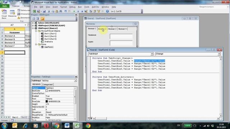The image size is (230, 129).
Task: Open the TabStrip1 object dropdown in the code window
Action: point(152,54)
